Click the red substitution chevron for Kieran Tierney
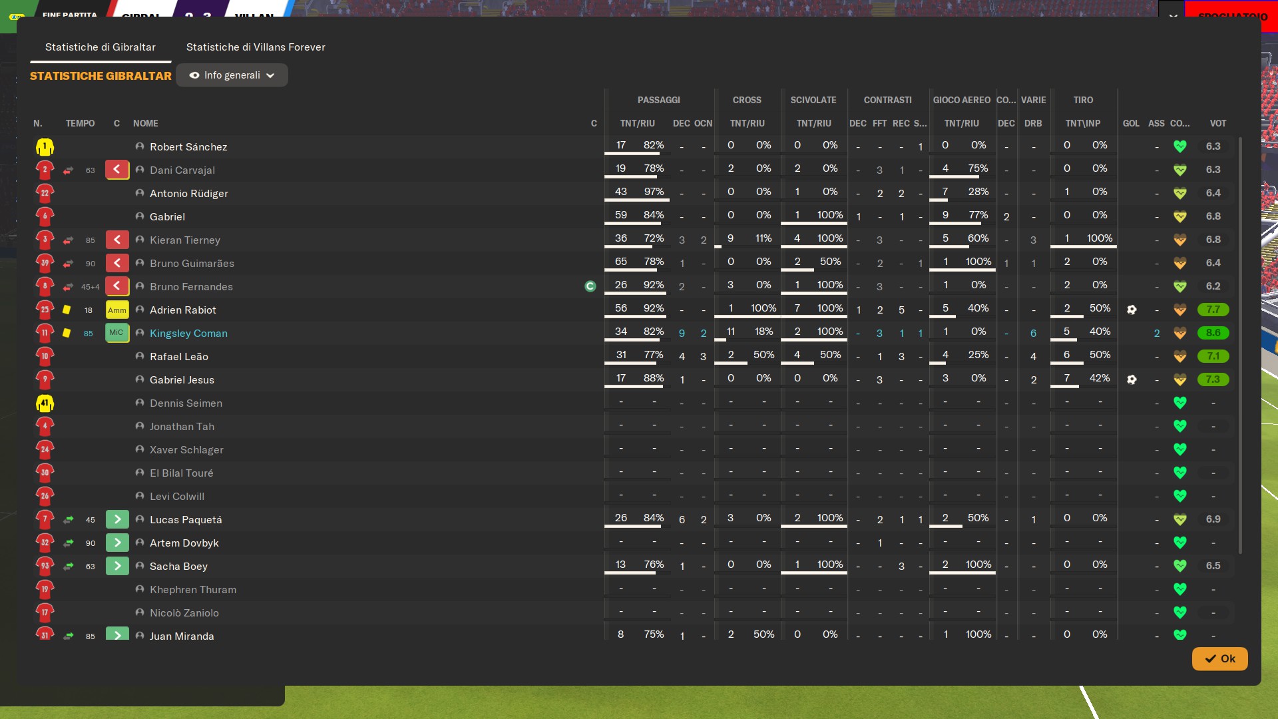The image size is (1278, 719). (x=117, y=240)
